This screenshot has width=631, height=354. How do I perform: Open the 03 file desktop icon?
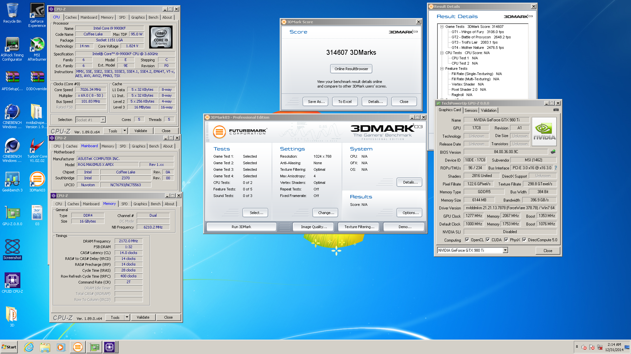[x=37, y=215]
